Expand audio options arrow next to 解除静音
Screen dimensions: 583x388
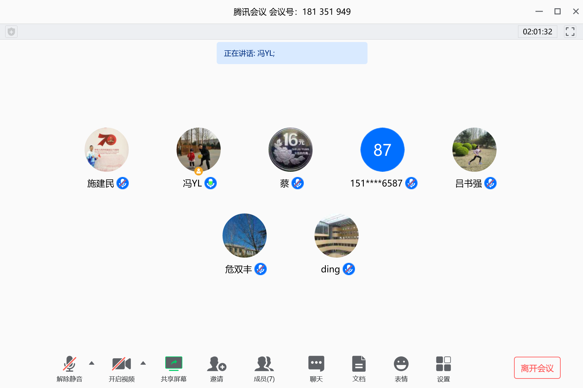pyautogui.click(x=91, y=363)
